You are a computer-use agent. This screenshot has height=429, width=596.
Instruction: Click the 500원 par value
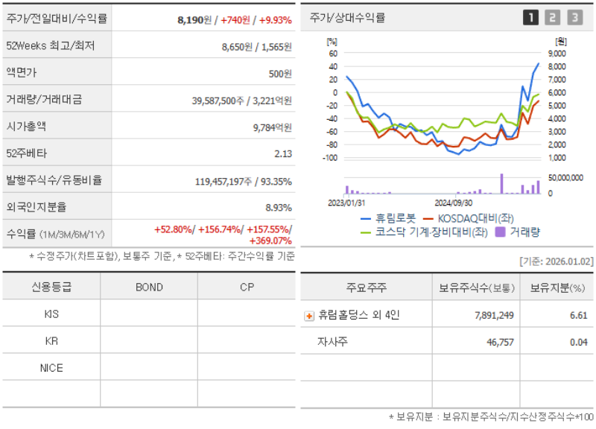click(280, 74)
